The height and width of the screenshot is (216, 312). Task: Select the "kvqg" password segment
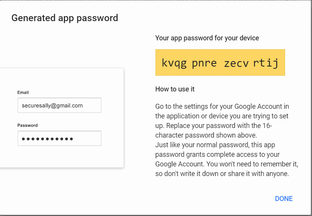(174, 63)
